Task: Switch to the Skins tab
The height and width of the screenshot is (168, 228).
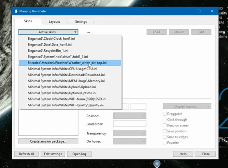Action: pyautogui.click(x=28, y=21)
